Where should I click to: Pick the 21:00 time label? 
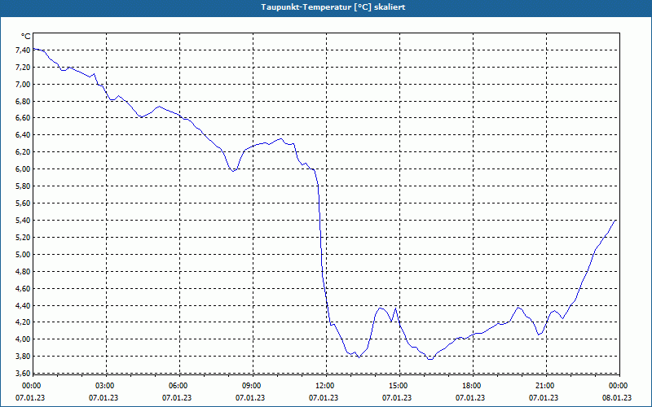click(546, 386)
